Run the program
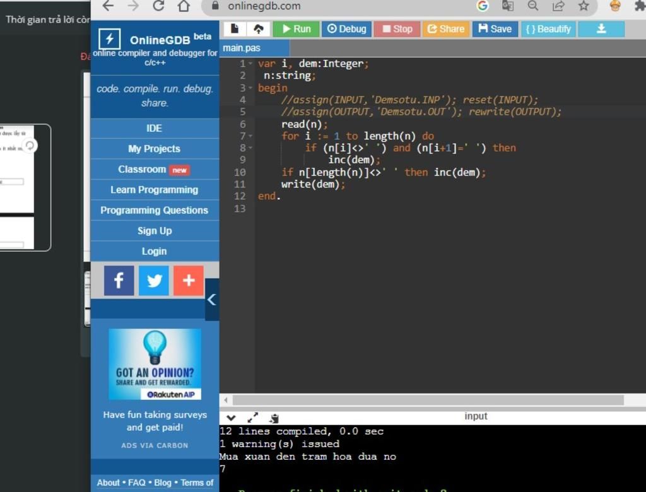Viewport: 646px width, 492px height. 296,29
